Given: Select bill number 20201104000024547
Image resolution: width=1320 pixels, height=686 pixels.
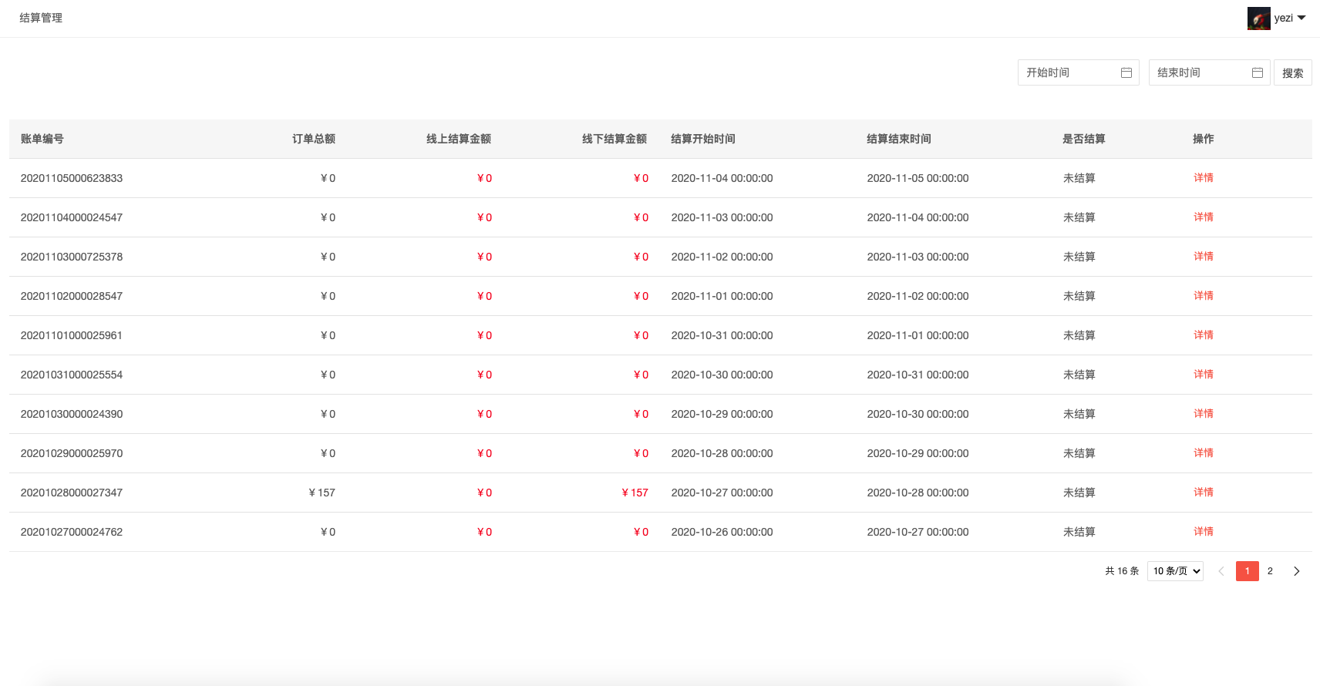Looking at the screenshot, I should (x=72, y=217).
